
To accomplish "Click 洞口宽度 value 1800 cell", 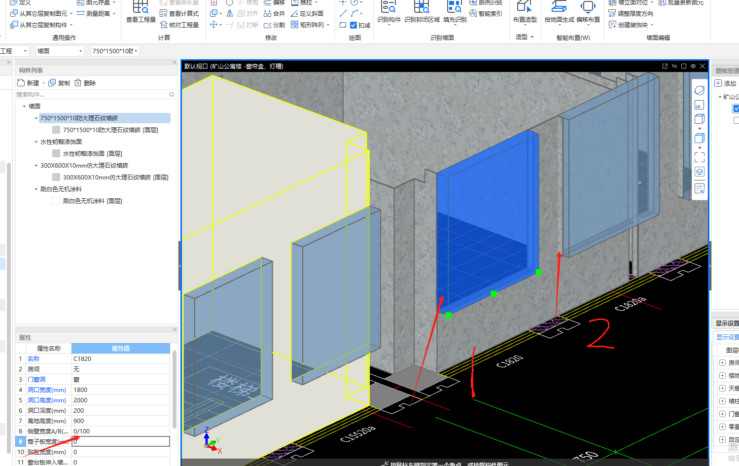I will [121, 390].
